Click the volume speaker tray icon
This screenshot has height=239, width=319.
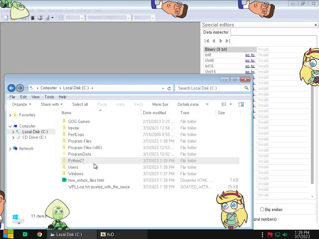285,235
